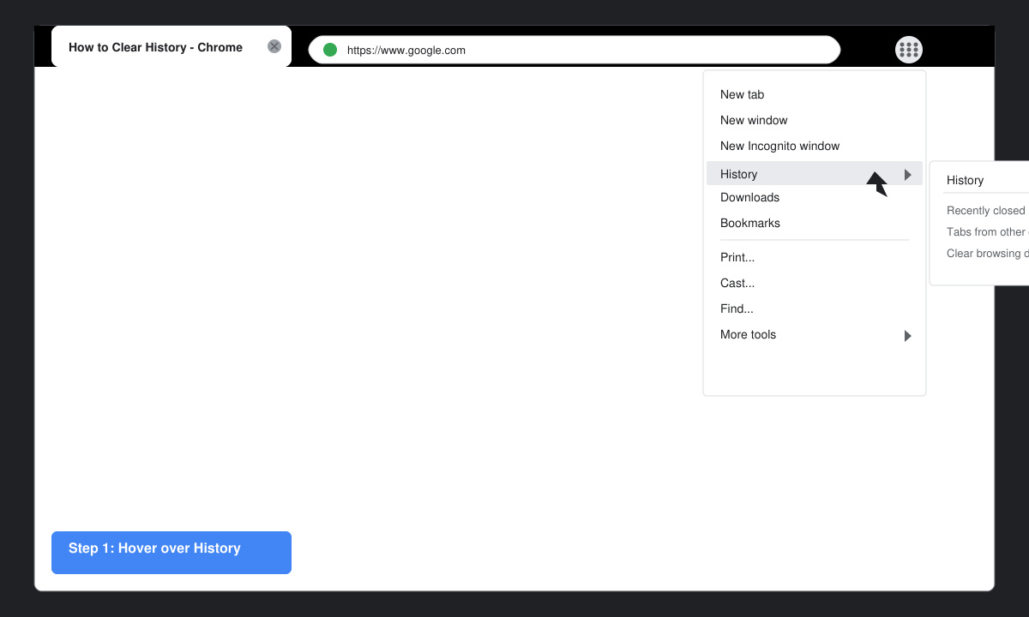The width and height of the screenshot is (1029, 617).
Task: Select the How to Clear History tab
Action: [171, 46]
